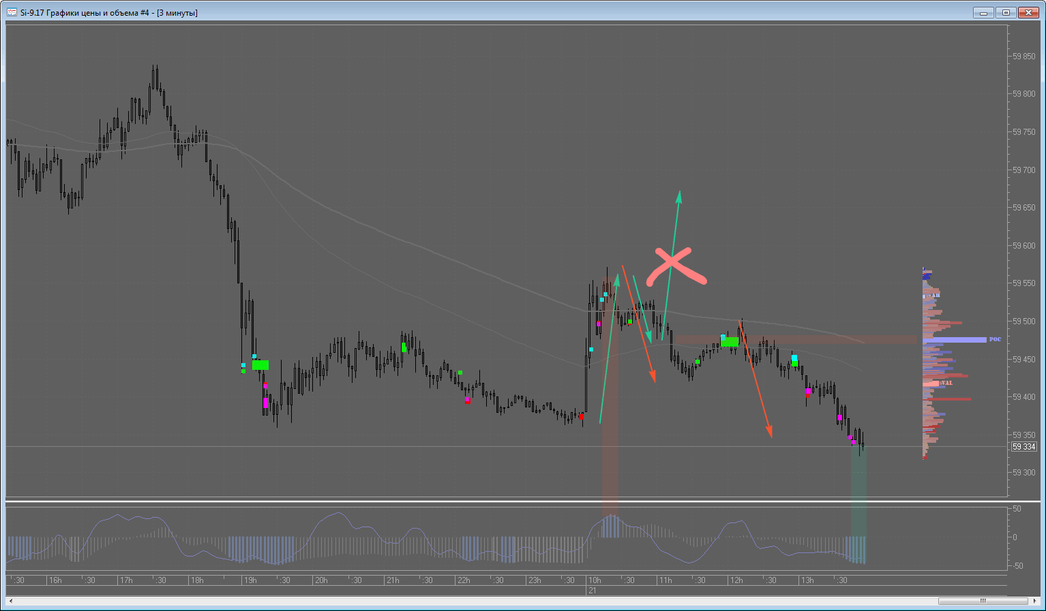Click the date label 21 under time axis
The width and height of the screenshot is (1046, 611).
coord(593,591)
